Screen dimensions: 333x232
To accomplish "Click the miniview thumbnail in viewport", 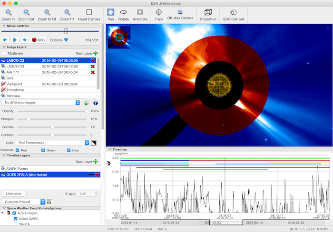I will tap(119, 38).
